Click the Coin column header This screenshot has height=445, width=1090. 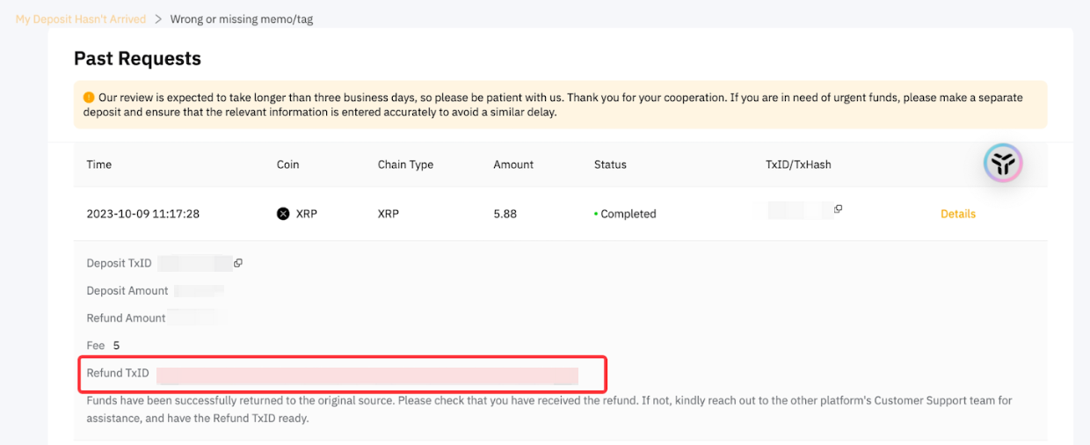pyautogui.click(x=287, y=164)
